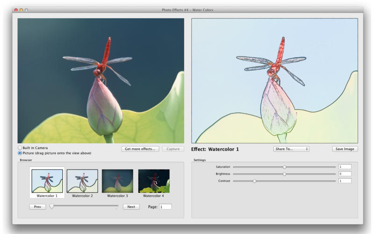Focus the Page number input field
This screenshot has width=374, height=234.
165,206
